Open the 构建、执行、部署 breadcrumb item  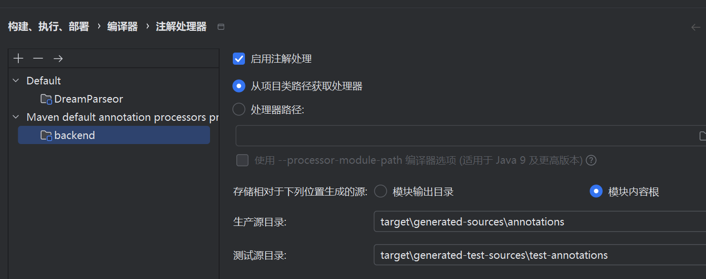(49, 27)
